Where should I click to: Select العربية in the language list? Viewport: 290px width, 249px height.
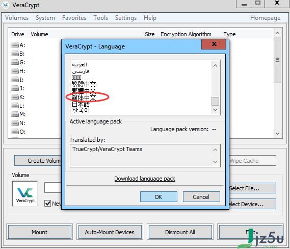tap(80, 65)
